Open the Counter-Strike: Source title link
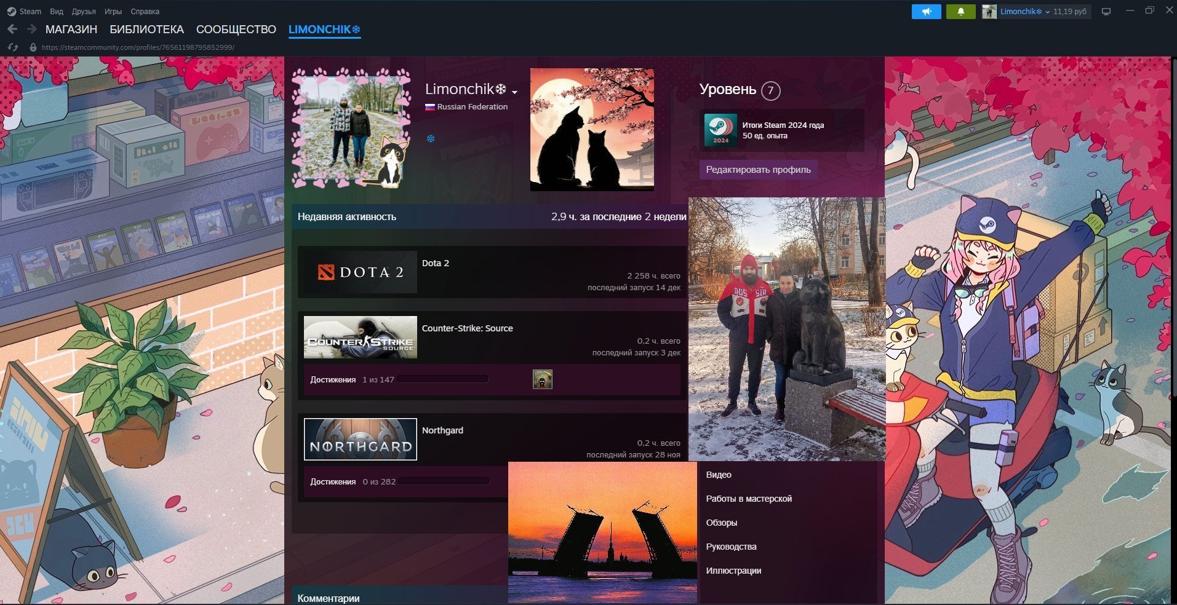Screen dimensions: 1177x605 (x=467, y=328)
